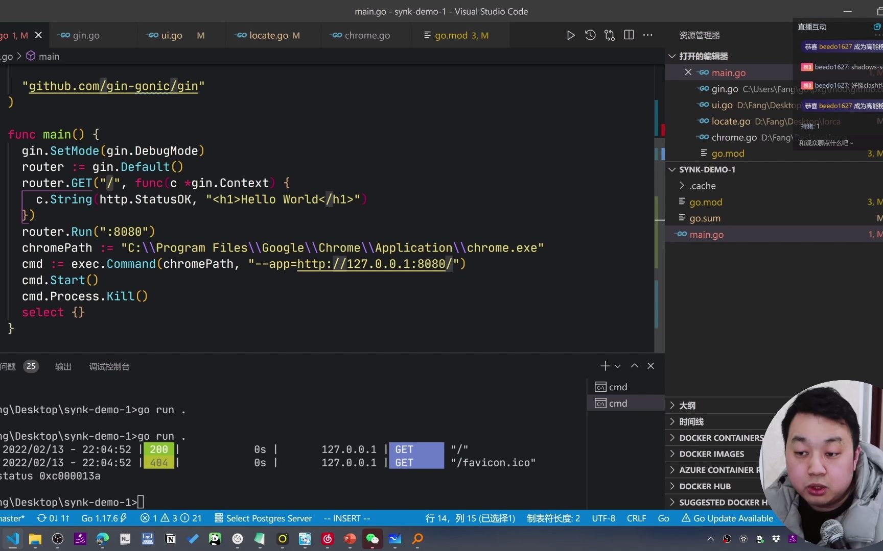
Task: Toggle the errors and warnings status indicator
Action: pyautogui.click(x=171, y=518)
